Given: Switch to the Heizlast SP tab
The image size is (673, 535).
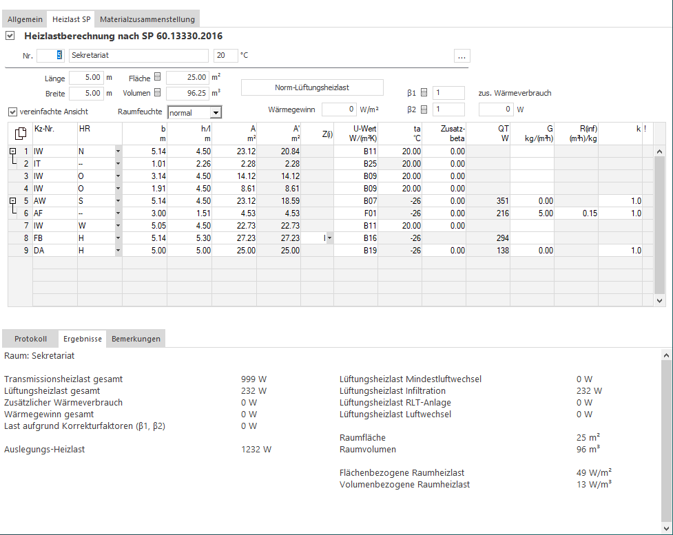Looking at the screenshot, I should click(x=71, y=19).
